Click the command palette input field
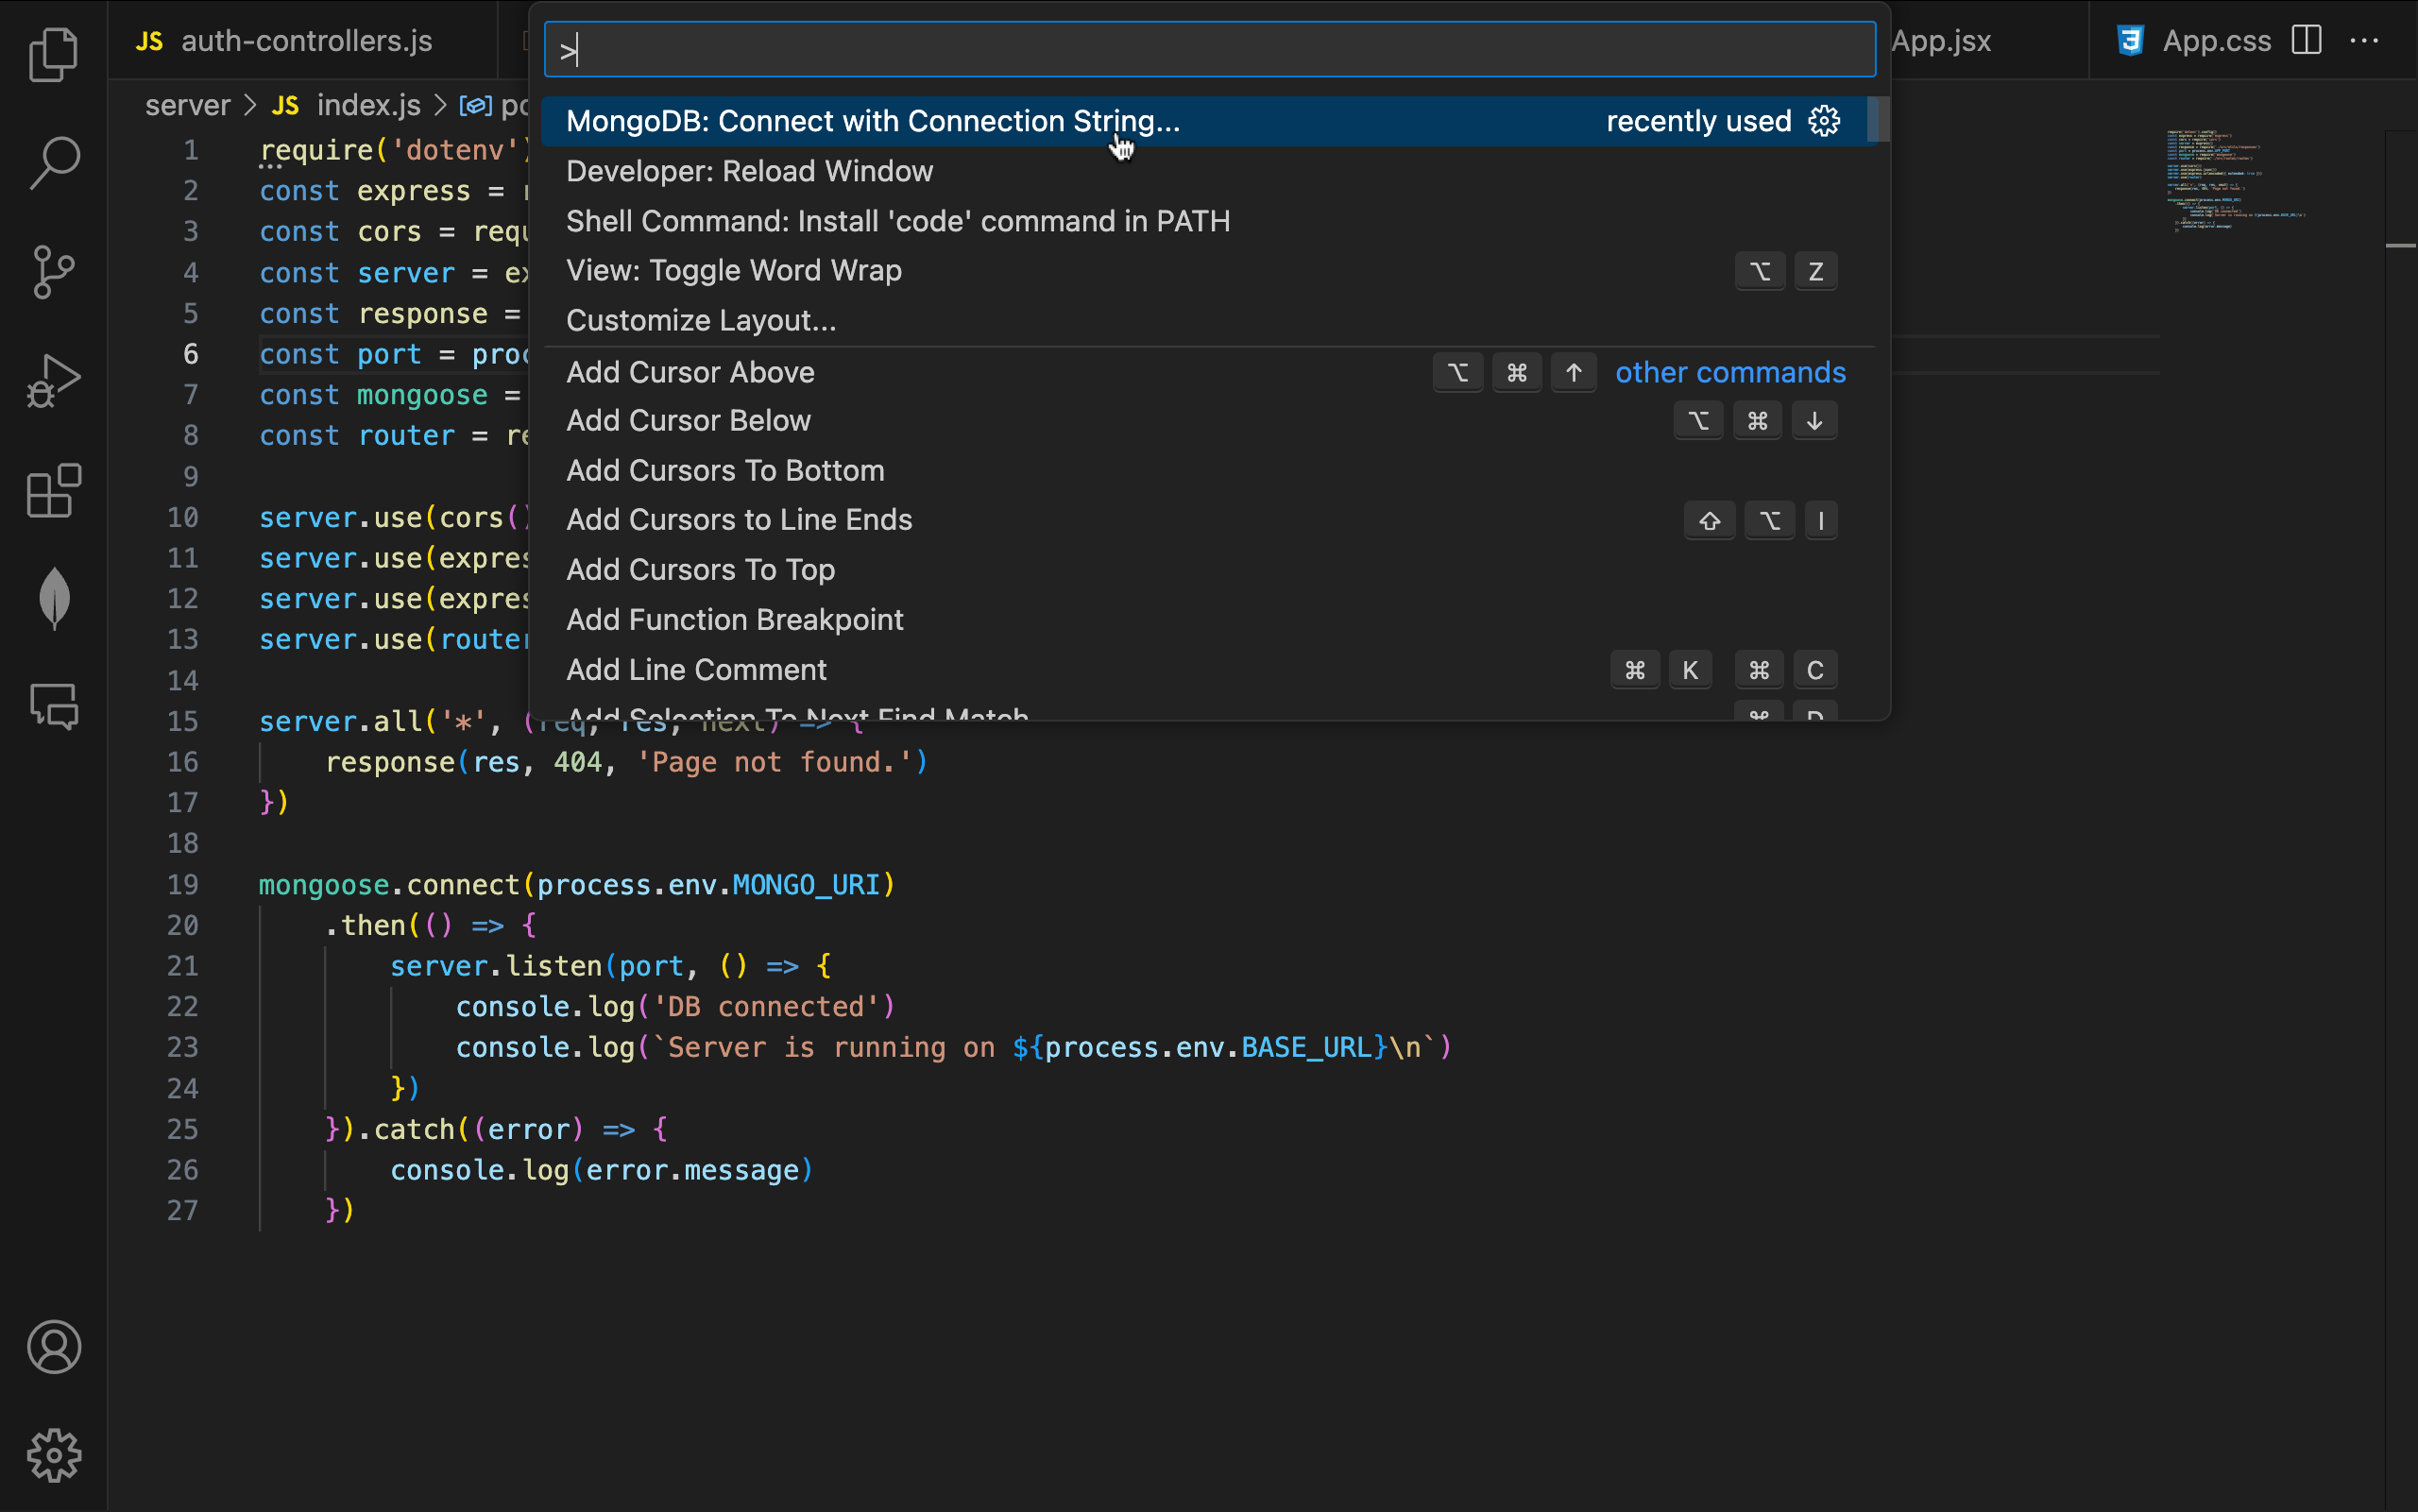This screenshot has height=1512, width=2418. 1208,49
